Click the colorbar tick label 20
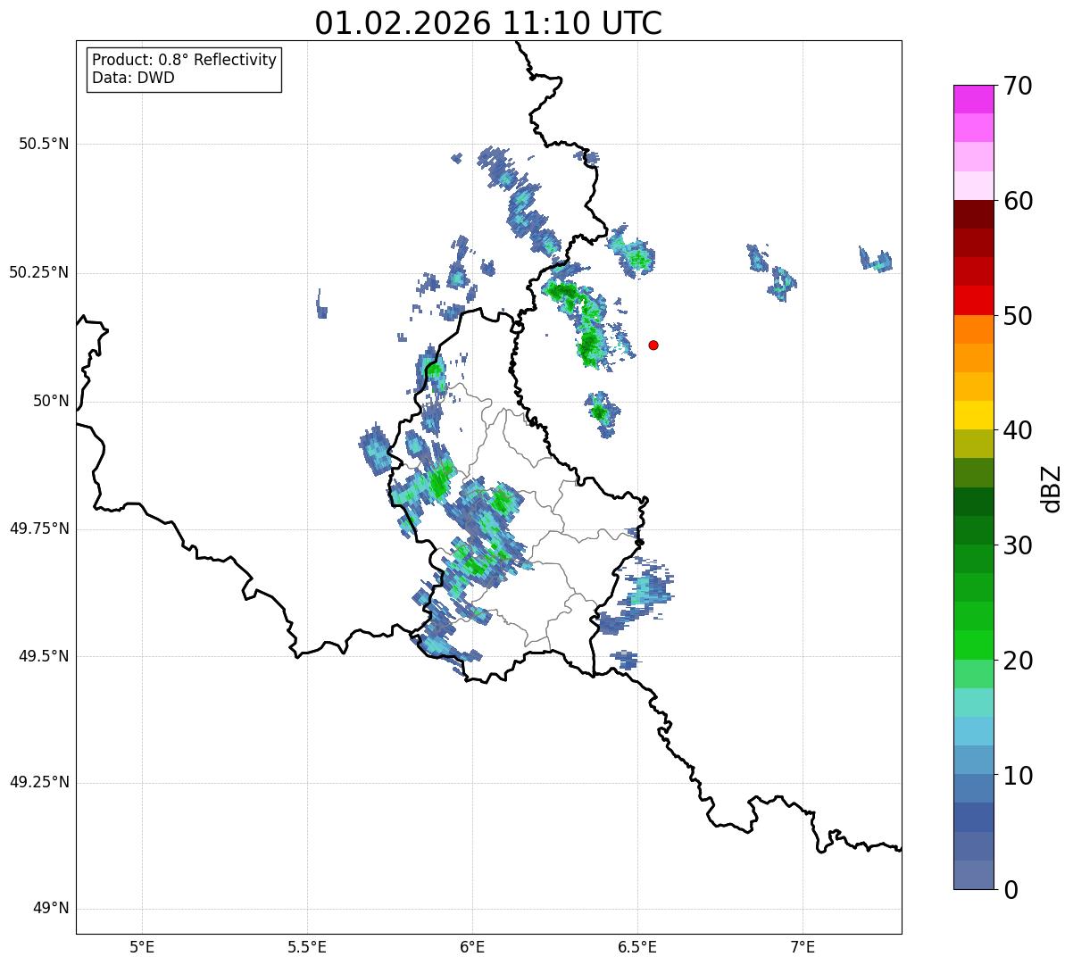This screenshot has width=1073, height=965. [x=1018, y=661]
